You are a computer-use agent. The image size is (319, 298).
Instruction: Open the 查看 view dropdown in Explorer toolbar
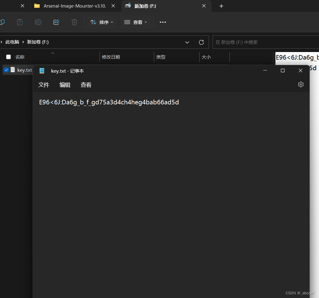click(x=136, y=22)
